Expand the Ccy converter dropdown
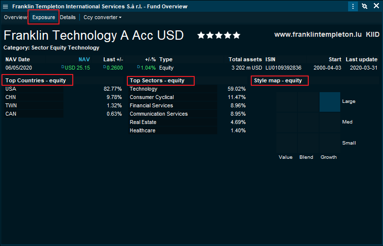The width and height of the screenshot is (383, 246). [102, 17]
